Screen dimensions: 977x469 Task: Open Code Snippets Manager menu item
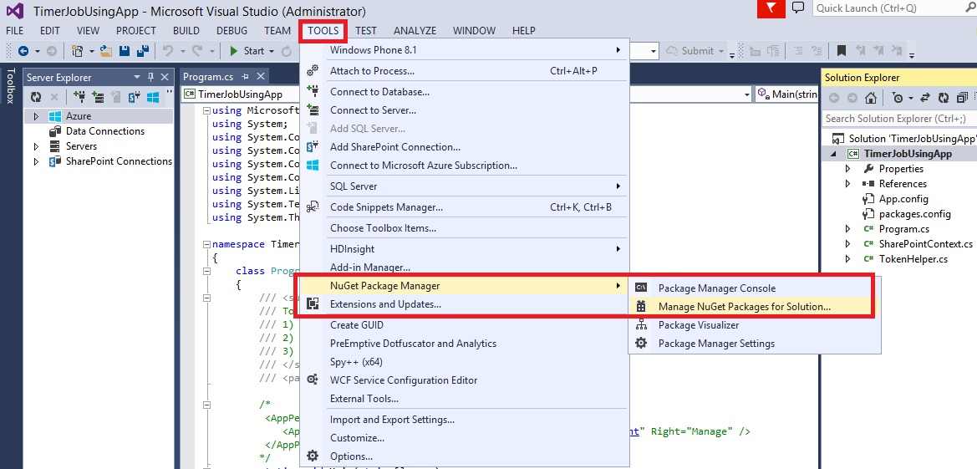coord(464,207)
